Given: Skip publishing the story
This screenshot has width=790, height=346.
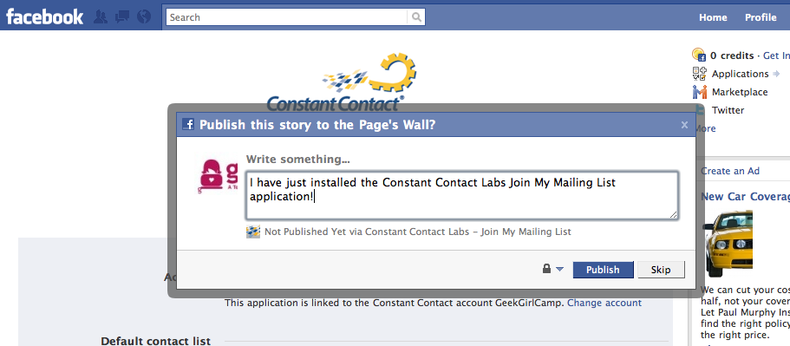Looking at the screenshot, I should [x=661, y=270].
